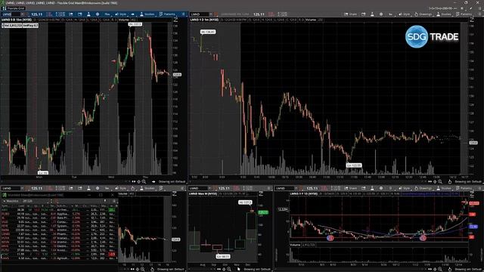Image resolution: width=484 pixels, height=272 pixels.
Task: Click Z axis icon on the 1m chart
Action: coord(472,20)
